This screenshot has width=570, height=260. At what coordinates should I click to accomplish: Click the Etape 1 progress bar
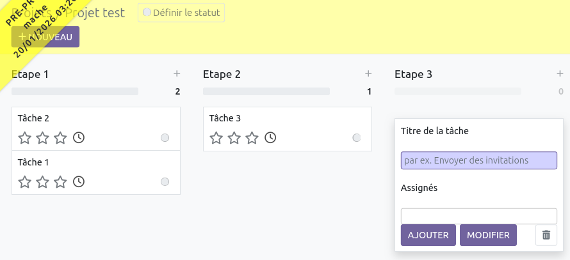click(x=75, y=91)
